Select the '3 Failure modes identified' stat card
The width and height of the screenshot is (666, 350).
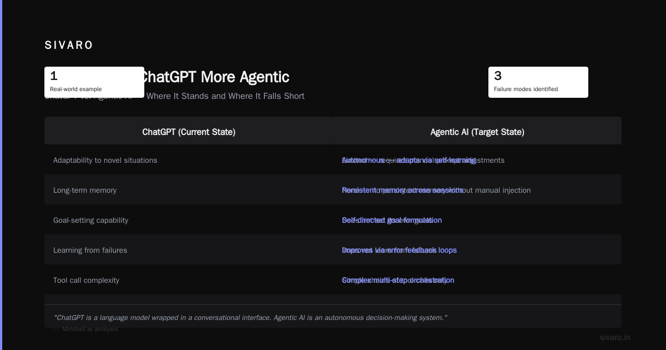[538, 82]
